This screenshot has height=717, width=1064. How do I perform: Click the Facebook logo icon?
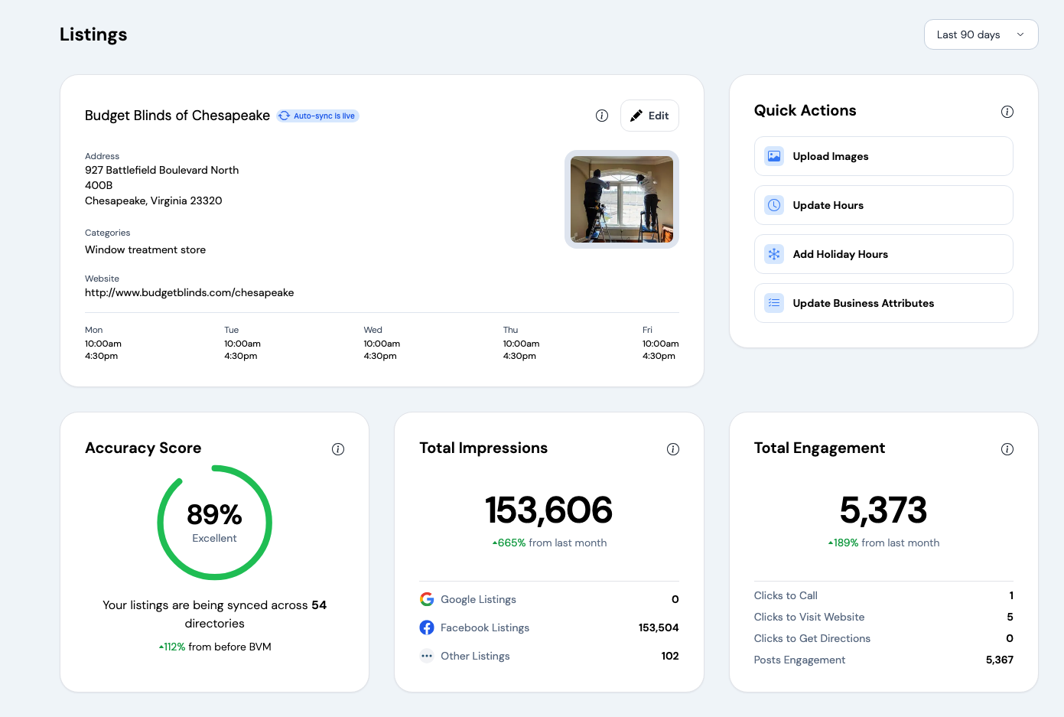(427, 627)
